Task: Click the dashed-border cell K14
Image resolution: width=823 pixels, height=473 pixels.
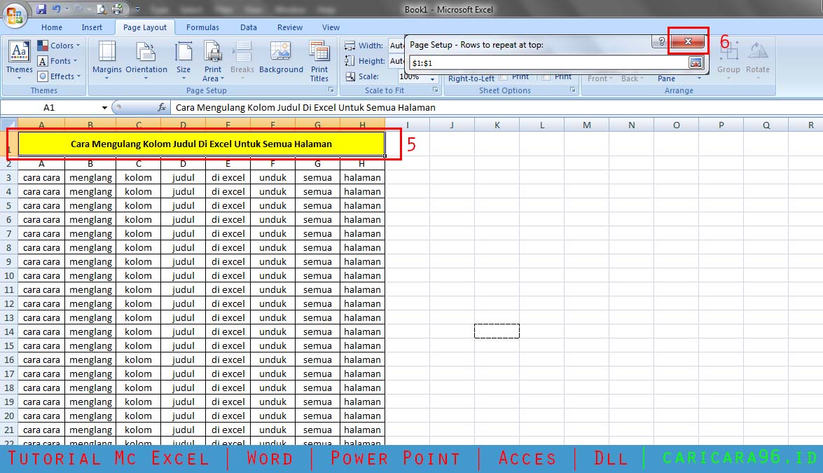Action: [497, 331]
